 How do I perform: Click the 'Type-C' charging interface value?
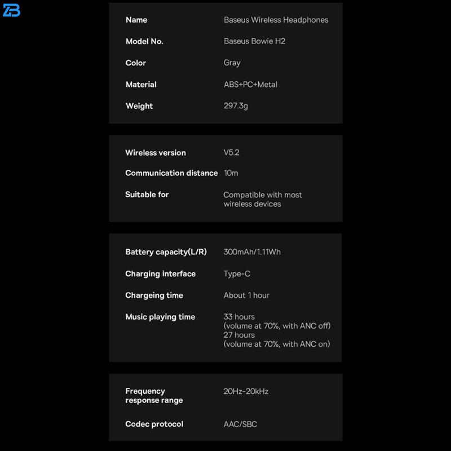(237, 274)
